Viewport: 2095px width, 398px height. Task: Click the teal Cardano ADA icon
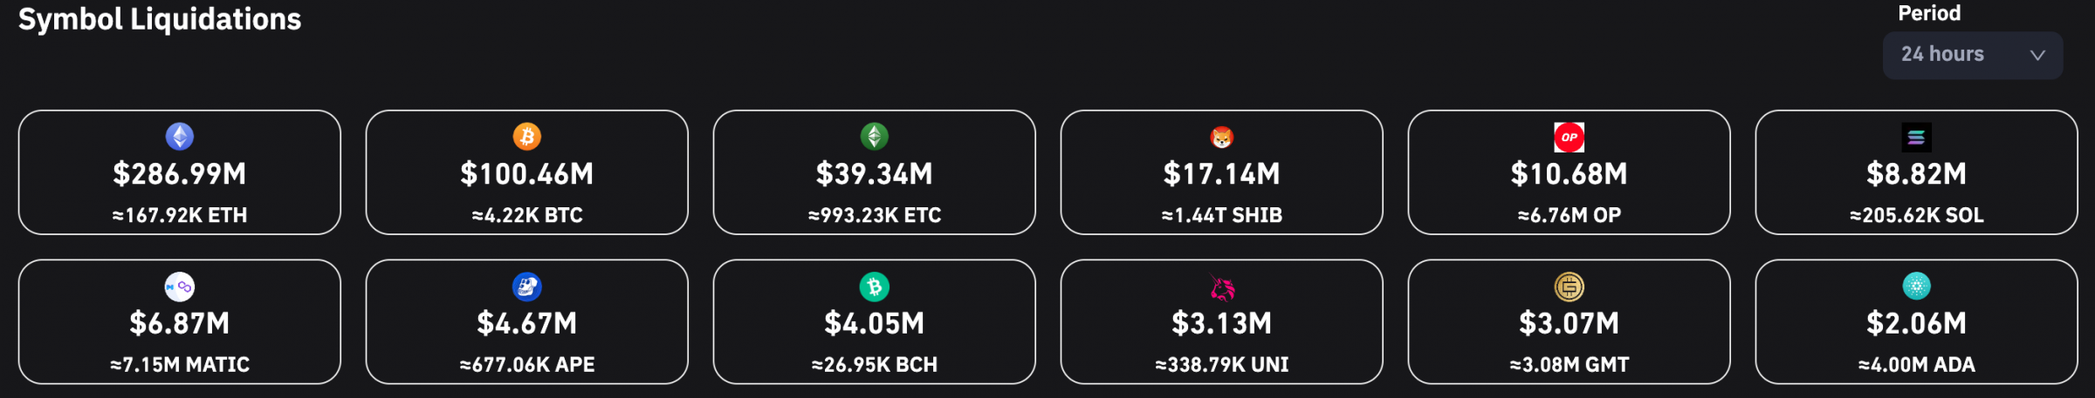(x=1917, y=287)
